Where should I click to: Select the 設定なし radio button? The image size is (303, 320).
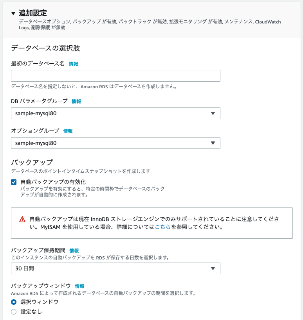coord(14,312)
